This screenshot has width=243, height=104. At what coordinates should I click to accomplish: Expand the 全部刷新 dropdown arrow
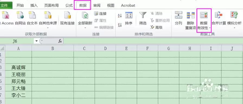tap(85, 28)
